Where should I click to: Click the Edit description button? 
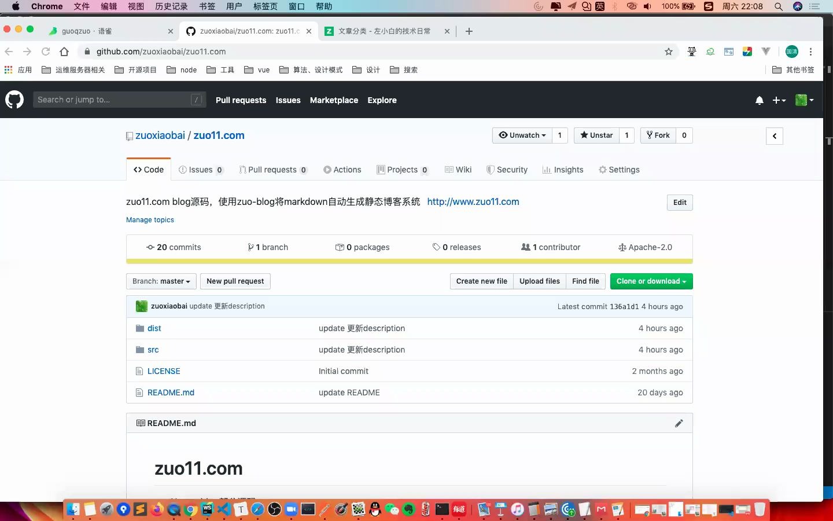click(x=680, y=203)
